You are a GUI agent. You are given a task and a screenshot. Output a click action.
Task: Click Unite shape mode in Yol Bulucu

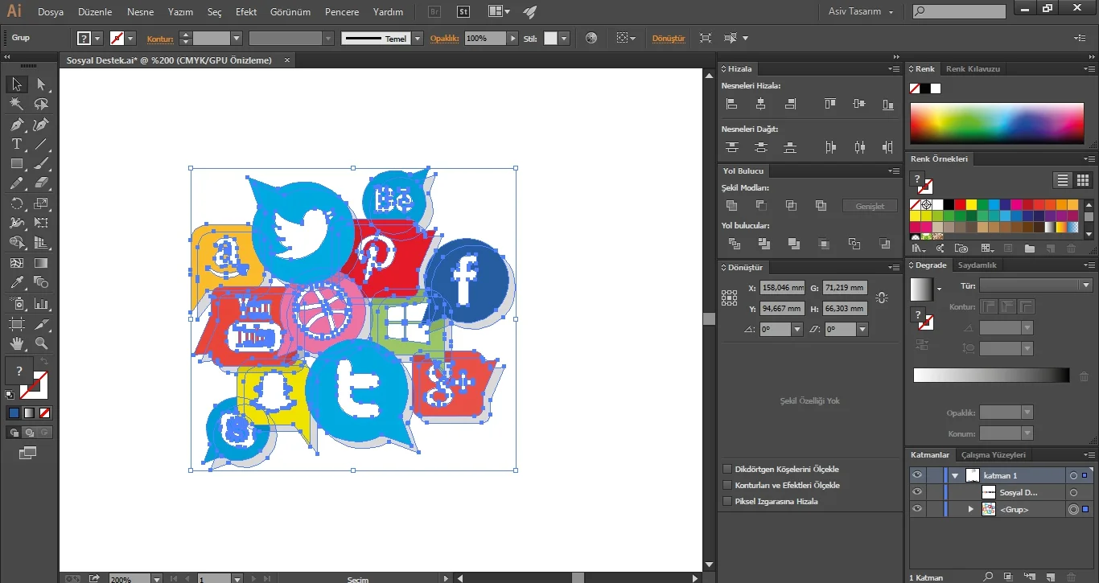pyautogui.click(x=731, y=206)
